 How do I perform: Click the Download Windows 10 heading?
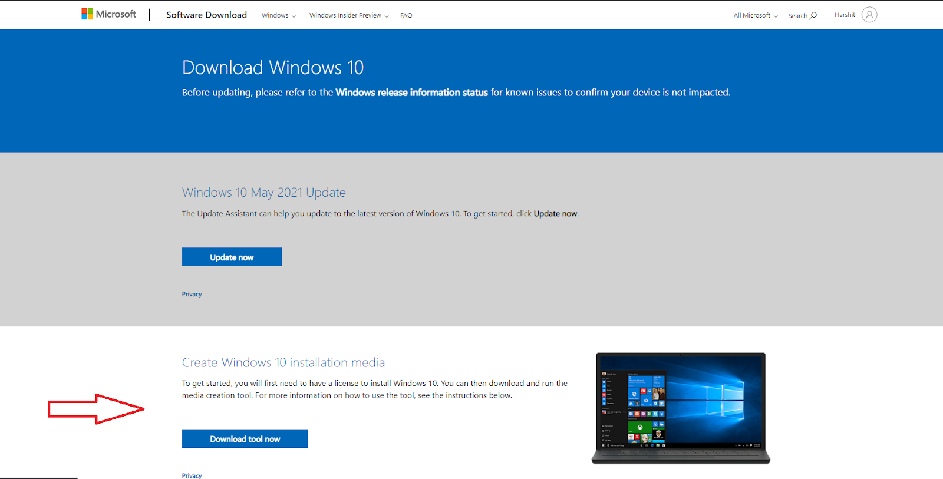(272, 68)
